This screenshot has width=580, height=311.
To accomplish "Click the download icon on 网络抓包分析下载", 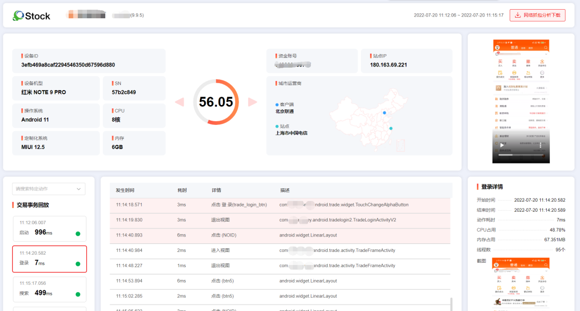I will (x=518, y=15).
